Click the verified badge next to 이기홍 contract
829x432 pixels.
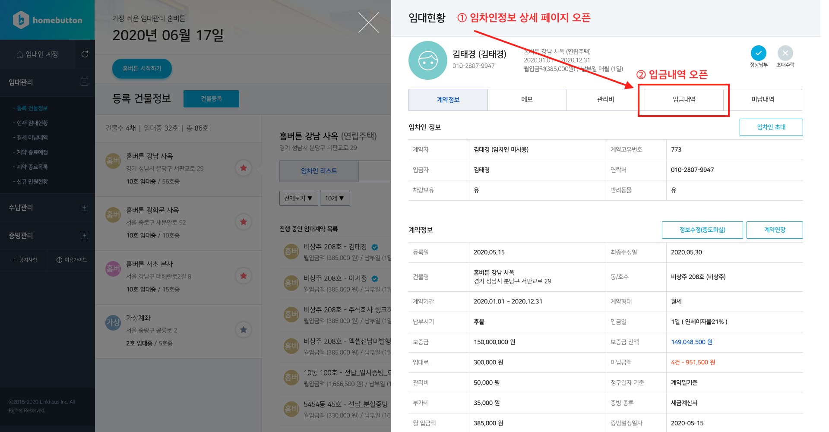[375, 279]
